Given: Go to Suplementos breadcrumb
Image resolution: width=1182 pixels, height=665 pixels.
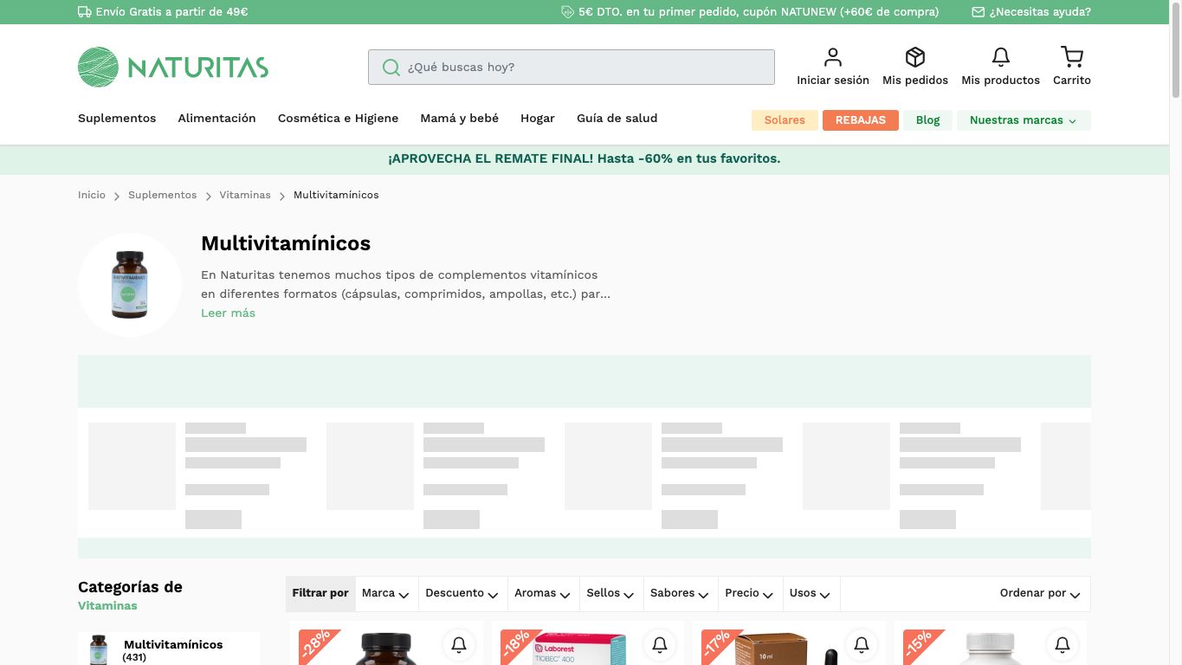Looking at the screenshot, I should (163, 195).
